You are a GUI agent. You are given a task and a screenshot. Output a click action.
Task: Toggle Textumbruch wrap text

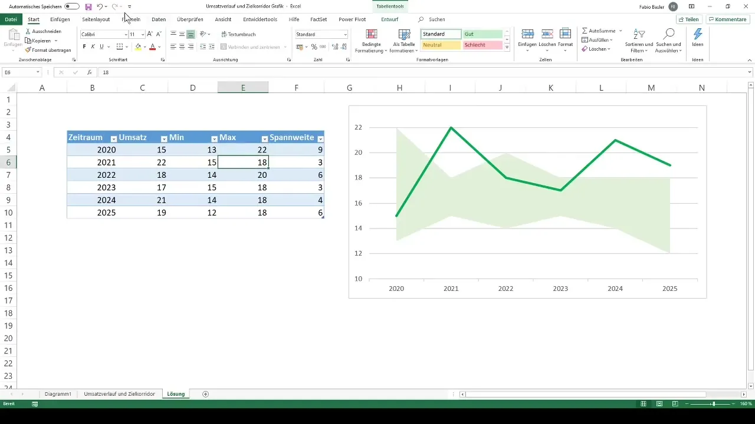[x=238, y=34]
